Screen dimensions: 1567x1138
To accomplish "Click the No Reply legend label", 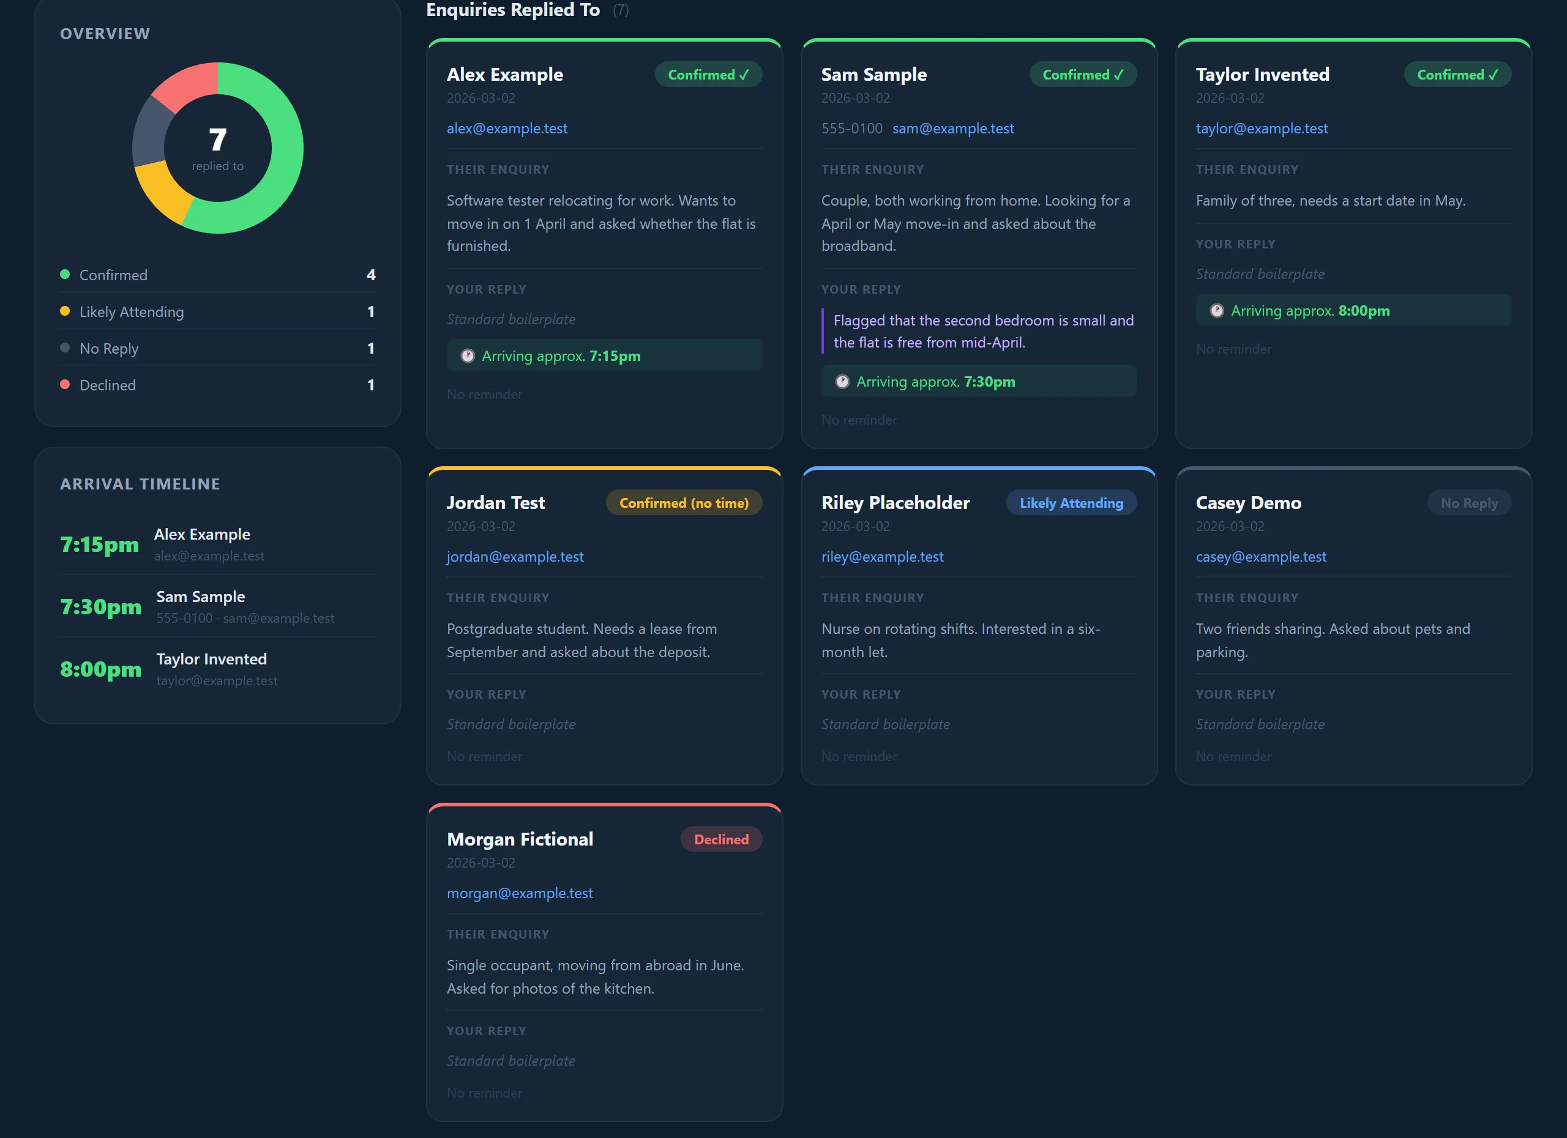I will click(x=109, y=348).
